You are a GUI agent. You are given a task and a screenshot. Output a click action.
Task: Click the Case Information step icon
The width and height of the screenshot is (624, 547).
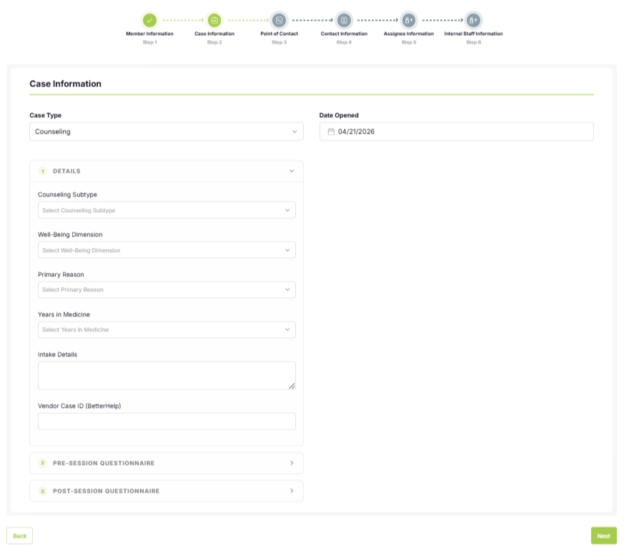[214, 20]
